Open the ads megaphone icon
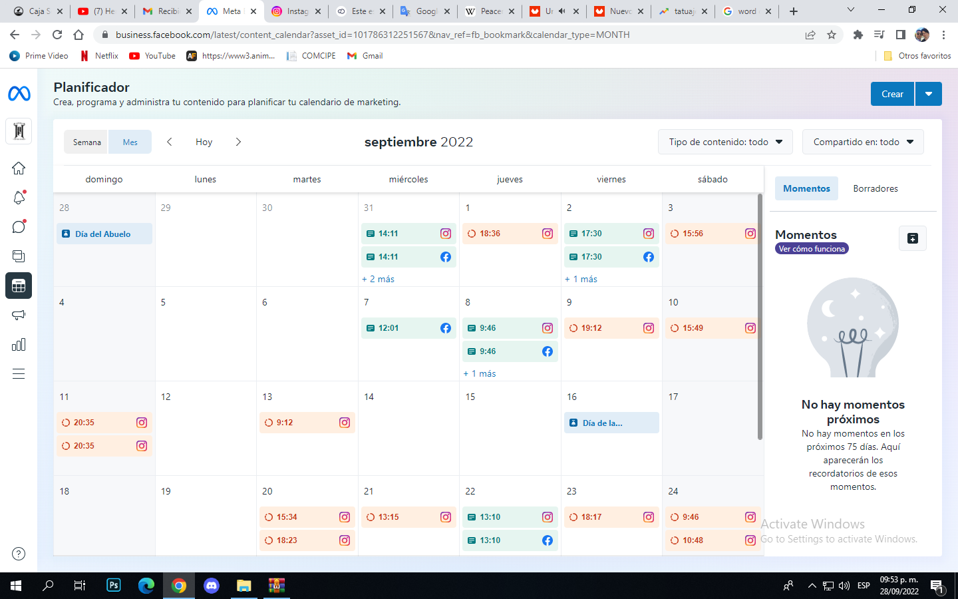The width and height of the screenshot is (958, 599). pos(19,315)
